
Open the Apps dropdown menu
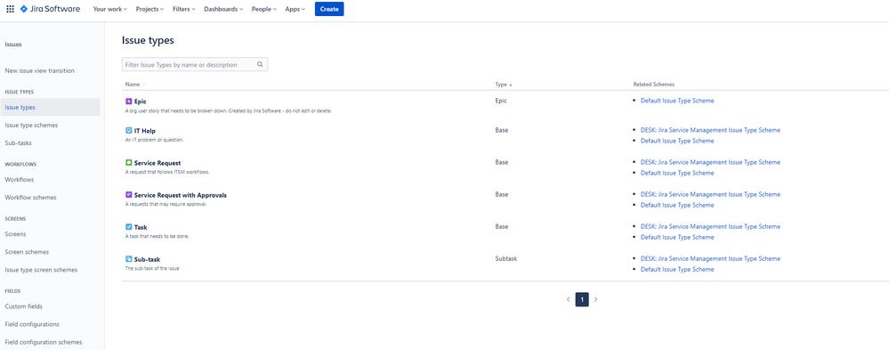coord(295,9)
